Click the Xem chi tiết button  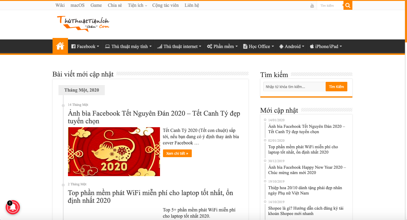pyautogui.click(x=177, y=153)
